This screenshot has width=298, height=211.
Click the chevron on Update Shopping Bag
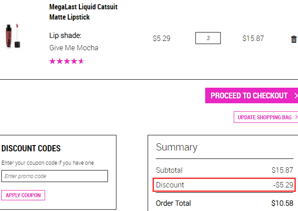tap(296, 117)
